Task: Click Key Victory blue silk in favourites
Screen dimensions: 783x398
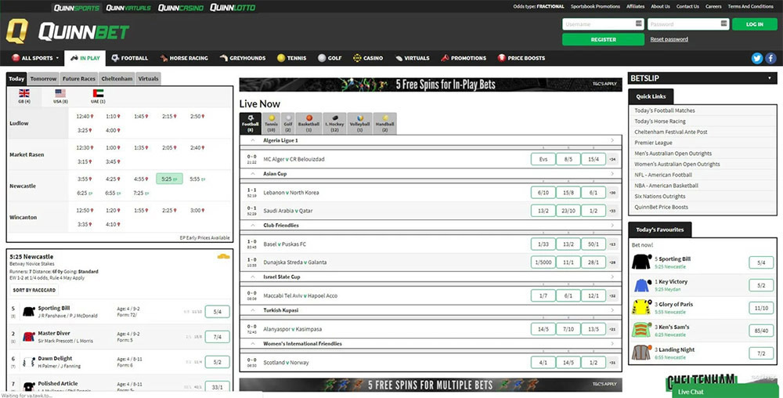Action: 640,285
